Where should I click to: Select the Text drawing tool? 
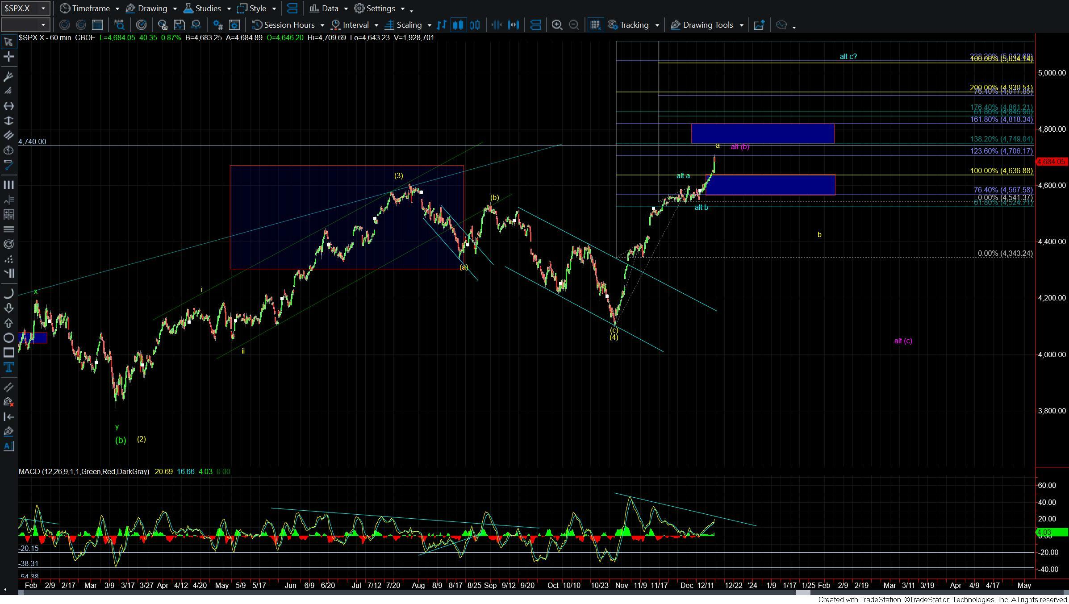(x=8, y=367)
